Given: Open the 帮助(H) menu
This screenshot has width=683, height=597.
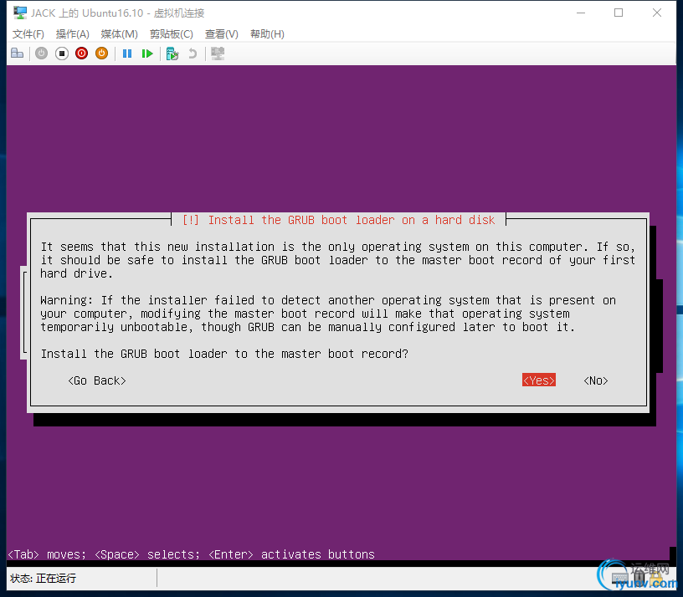Looking at the screenshot, I should pos(268,34).
